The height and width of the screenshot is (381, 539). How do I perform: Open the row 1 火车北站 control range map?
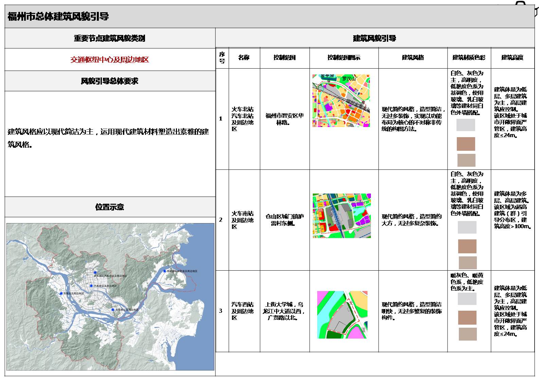pyautogui.click(x=341, y=101)
